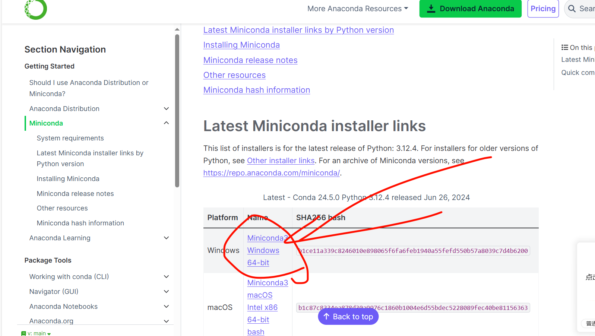This screenshot has height=336, width=595.
Task: Open repo.anaconda.com/miniconda URL link
Action: coord(272,173)
